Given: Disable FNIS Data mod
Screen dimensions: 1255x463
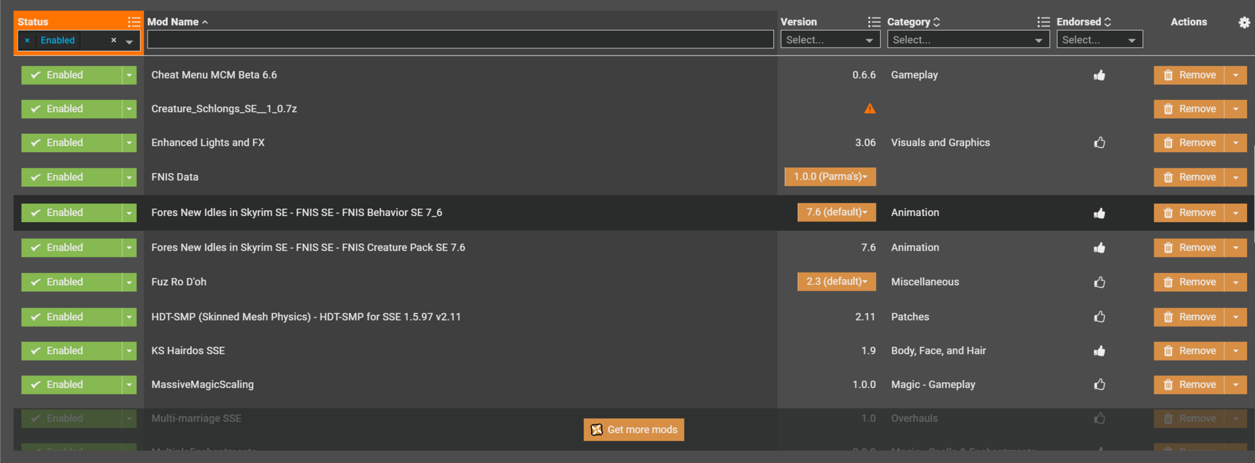Looking at the screenshot, I should [x=71, y=177].
